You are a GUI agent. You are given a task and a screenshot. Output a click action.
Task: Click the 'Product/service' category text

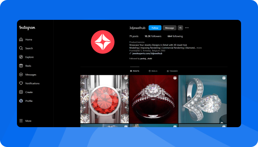[x=137, y=42]
